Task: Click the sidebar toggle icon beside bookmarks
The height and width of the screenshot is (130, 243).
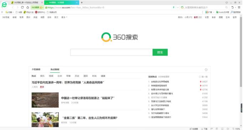Action: tap(2, 12)
